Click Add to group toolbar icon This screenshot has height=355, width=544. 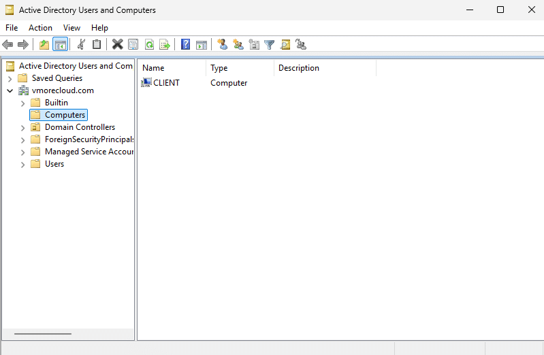click(x=301, y=44)
